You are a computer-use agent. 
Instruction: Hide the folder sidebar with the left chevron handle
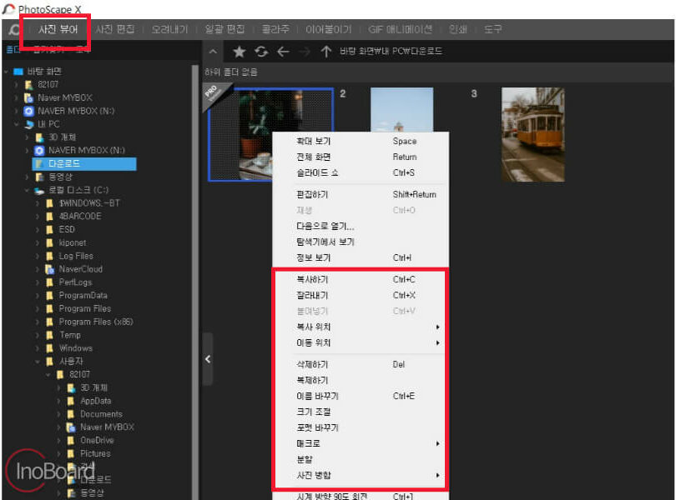click(208, 358)
